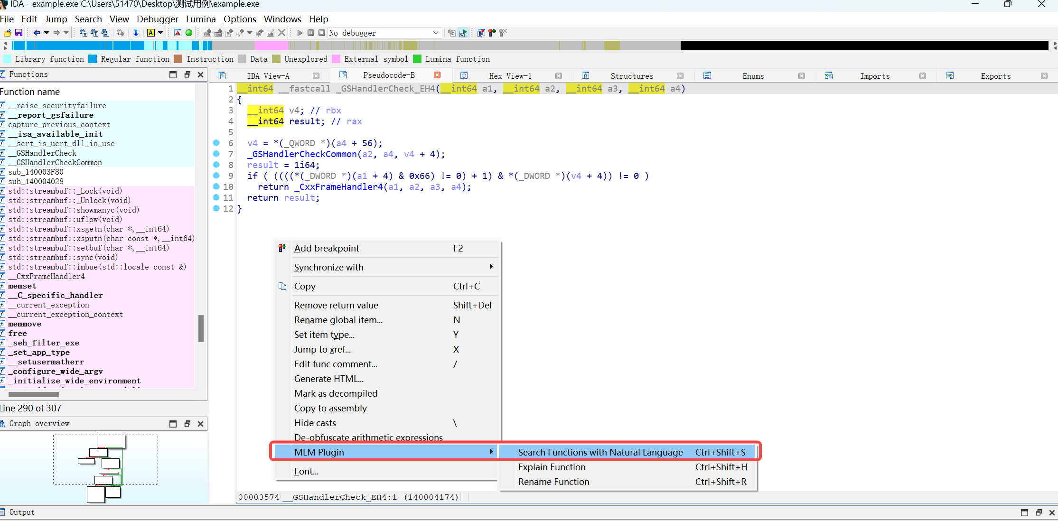Click the red warning triangle icon

coord(178,33)
